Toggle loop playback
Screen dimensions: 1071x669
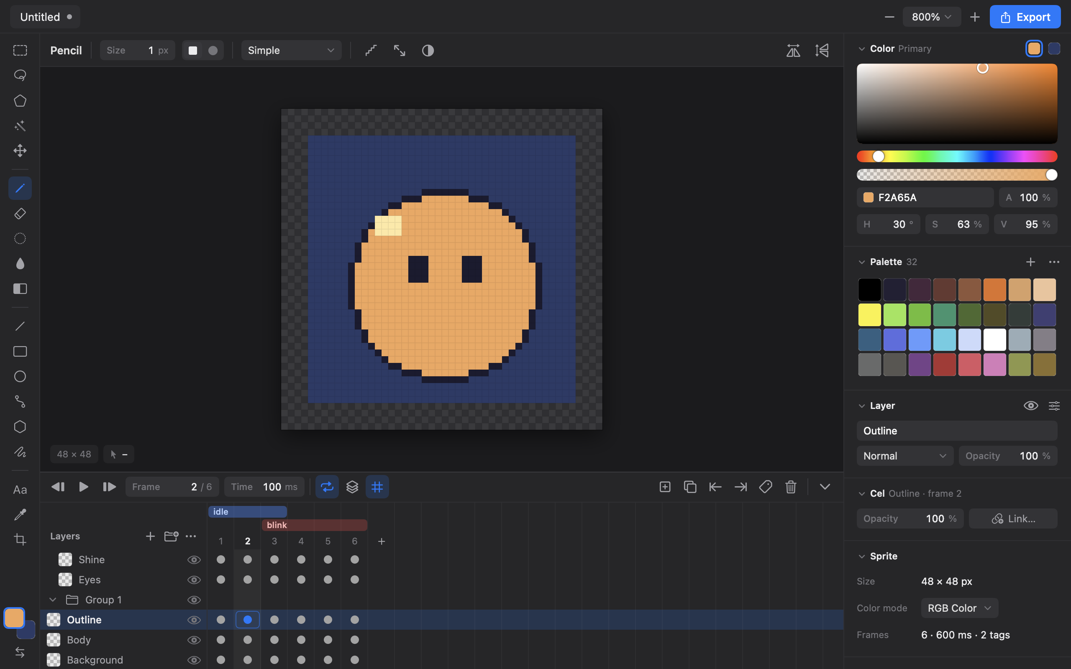tap(327, 487)
